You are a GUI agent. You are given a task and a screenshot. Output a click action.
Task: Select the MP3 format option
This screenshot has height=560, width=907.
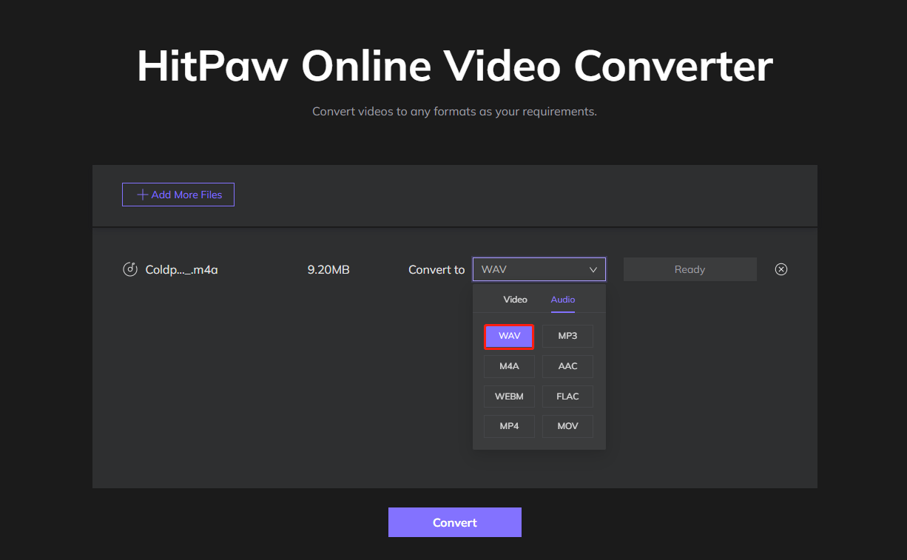click(x=568, y=336)
